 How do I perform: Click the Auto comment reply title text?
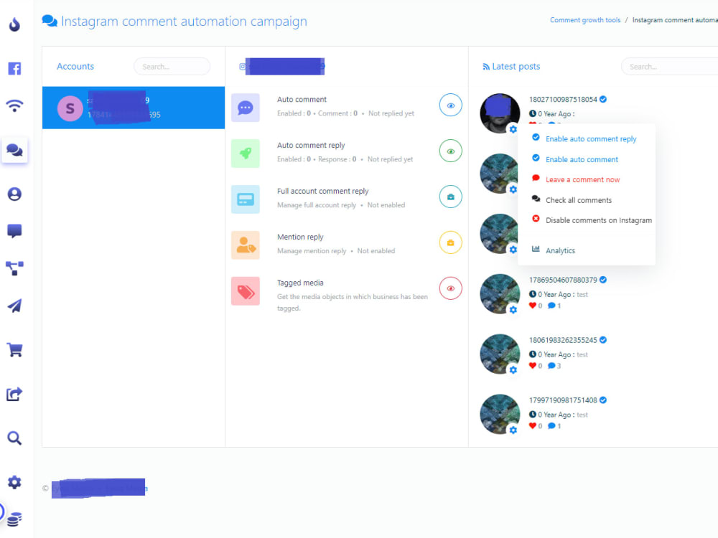coord(311,145)
